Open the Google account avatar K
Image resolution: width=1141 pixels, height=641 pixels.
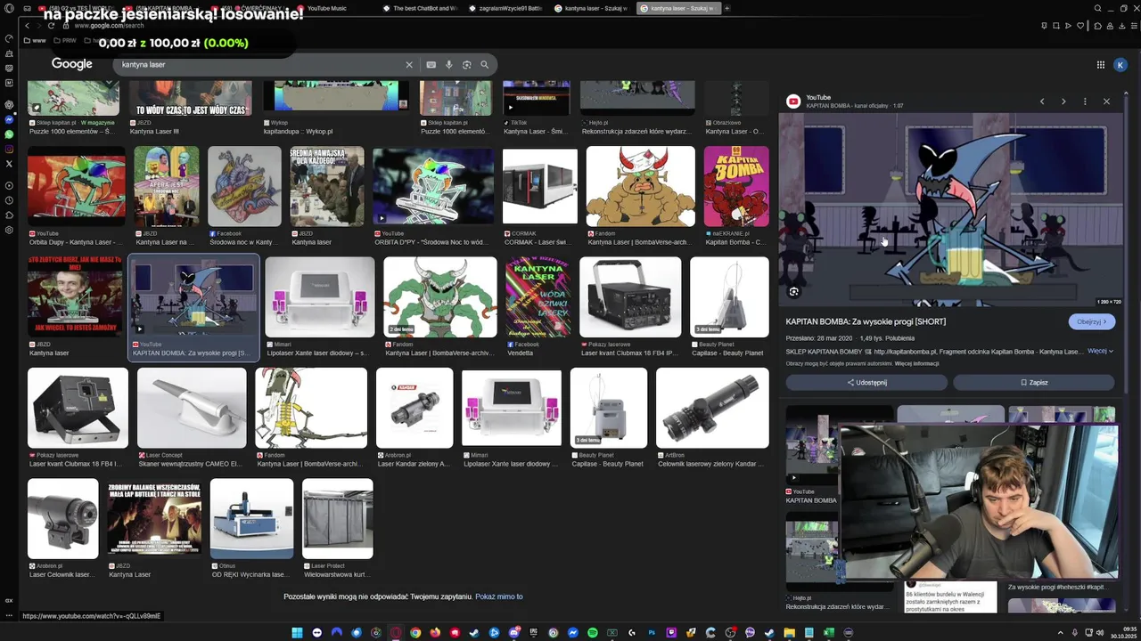(x=1120, y=64)
